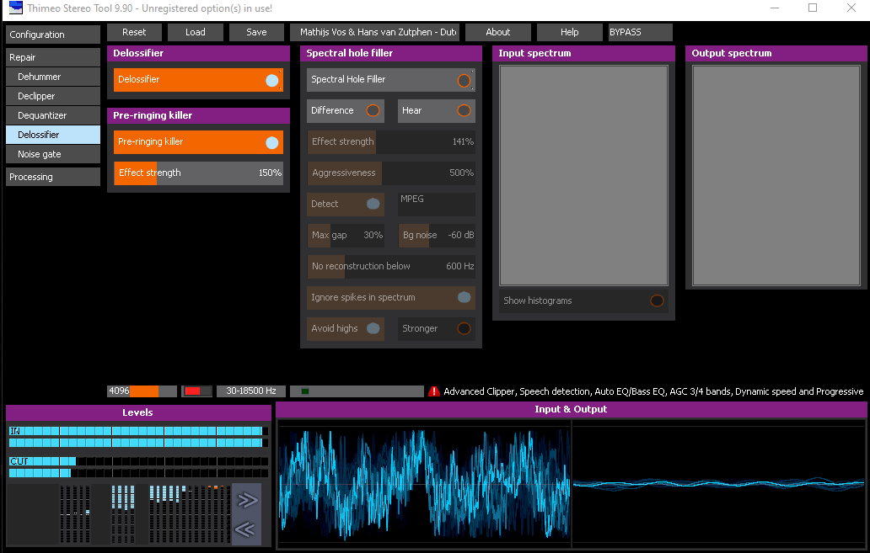This screenshot has width=870, height=553.
Task: Click the 'Output spectrum' panel header
Action: click(x=776, y=53)
